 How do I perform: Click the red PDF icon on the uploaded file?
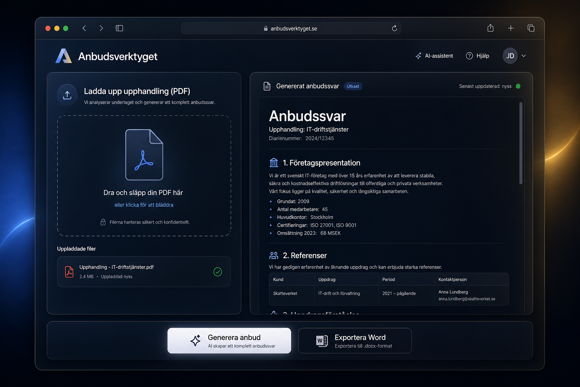(x=69, y=272)
